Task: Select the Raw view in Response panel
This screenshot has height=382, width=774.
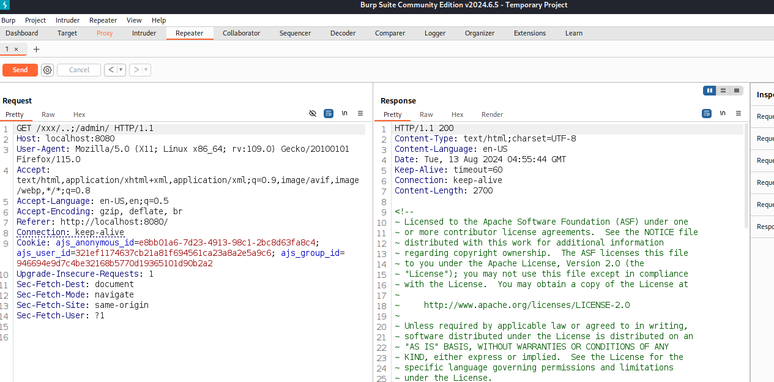Action: click(x=426, y=114)
